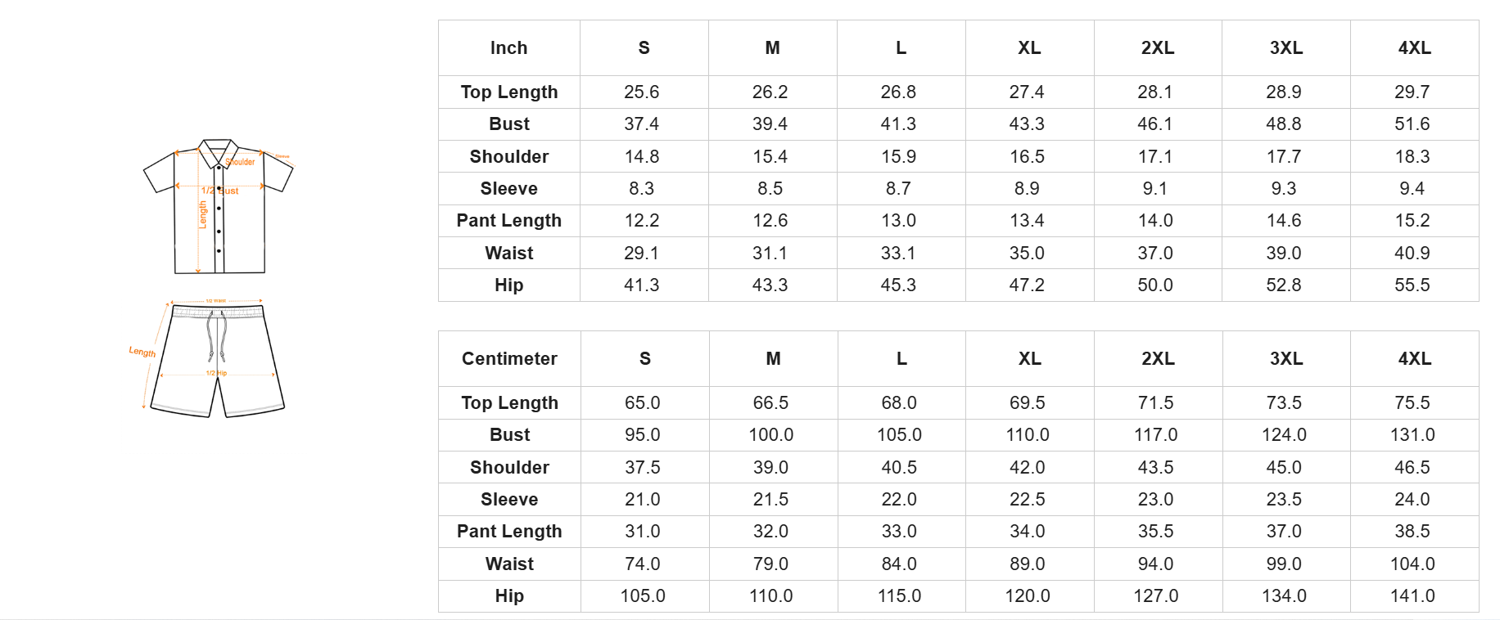Click the Hip value 55.5 for 4XL
This screenshot has width=1500, height=620.
(x=1412, y=285)
